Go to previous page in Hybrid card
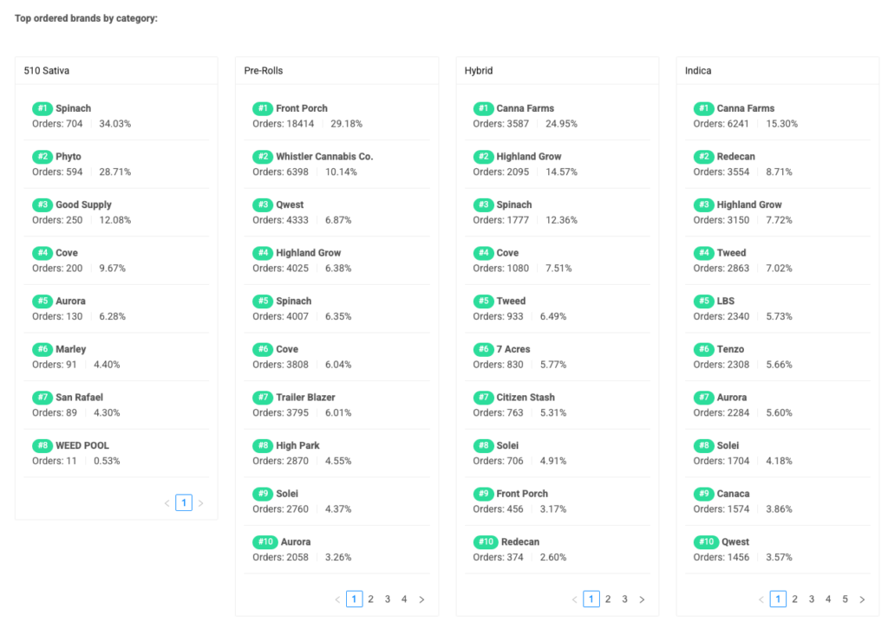 click(x=575, y=599)
